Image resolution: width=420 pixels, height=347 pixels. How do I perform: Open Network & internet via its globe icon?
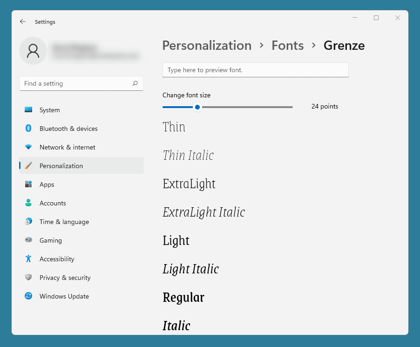click(x=29, y=147)
